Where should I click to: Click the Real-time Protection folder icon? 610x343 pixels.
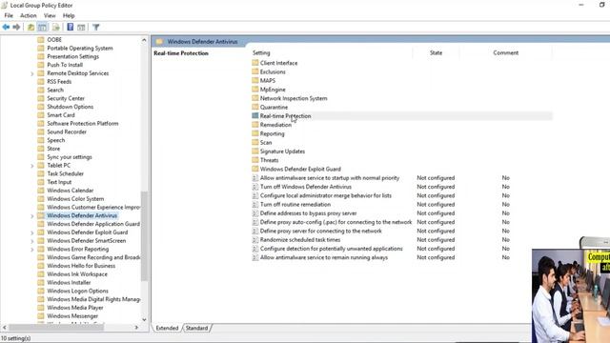click(255, 115)
